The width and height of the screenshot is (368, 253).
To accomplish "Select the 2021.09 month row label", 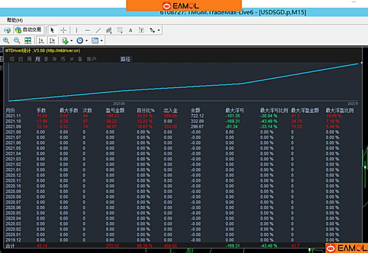I will (13, 126).
